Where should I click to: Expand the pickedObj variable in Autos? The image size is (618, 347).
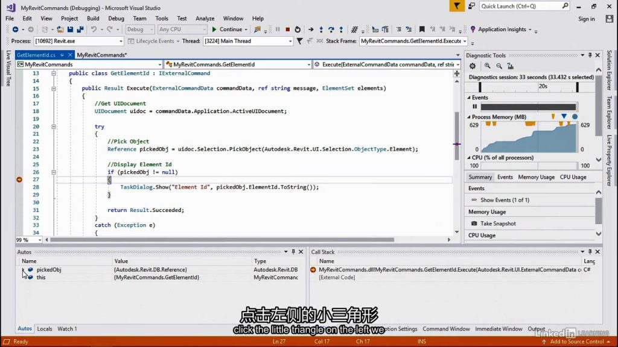[23, 270]
